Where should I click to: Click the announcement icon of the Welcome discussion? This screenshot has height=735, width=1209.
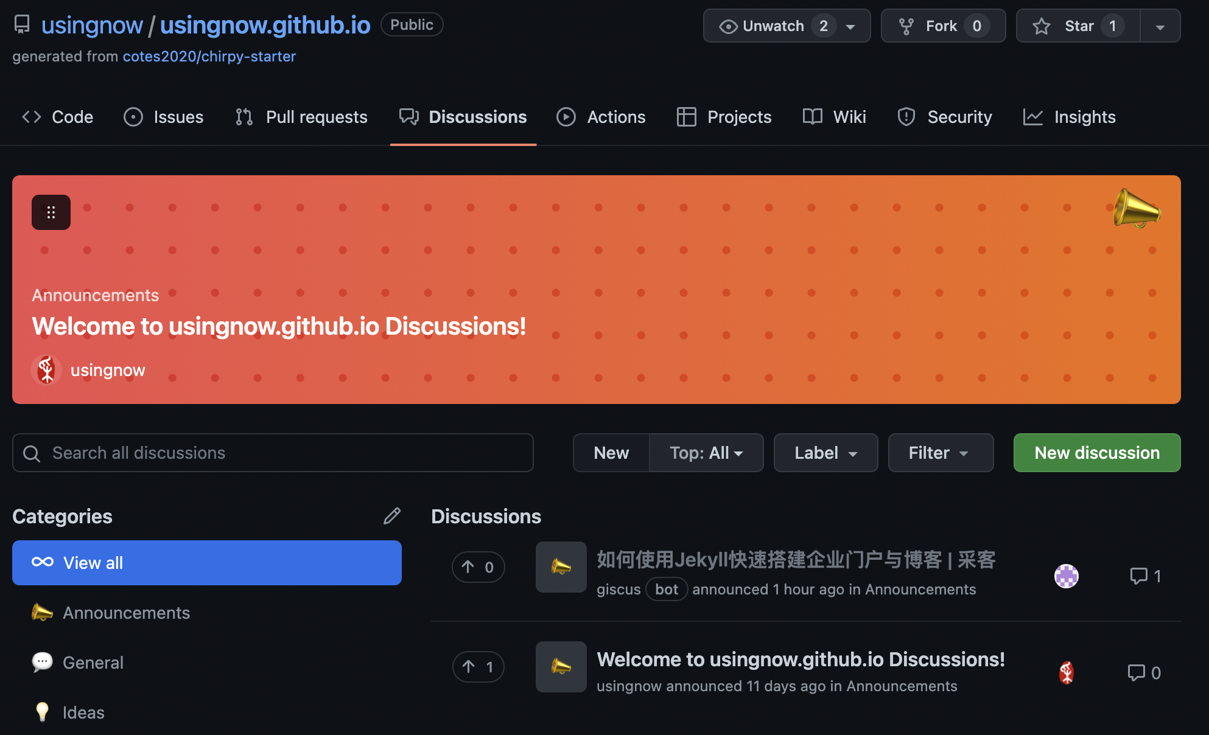[x=561, y=667]
